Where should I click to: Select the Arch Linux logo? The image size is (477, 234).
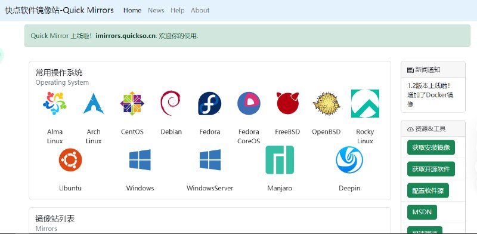(94, 103)
